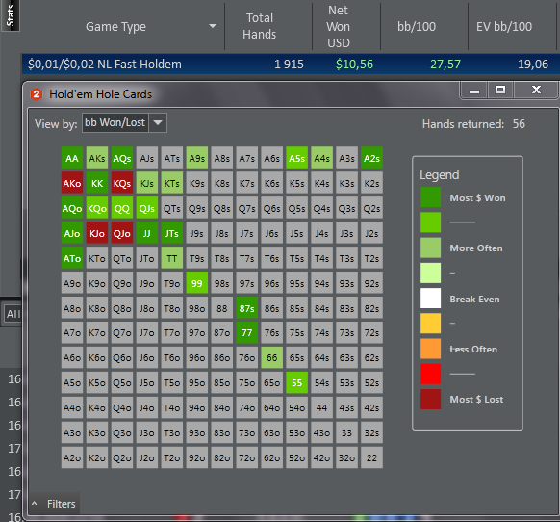
Task: Click the Most $ Lost dark red swatch
Action: pyautogui.click(x=430, y=399)
